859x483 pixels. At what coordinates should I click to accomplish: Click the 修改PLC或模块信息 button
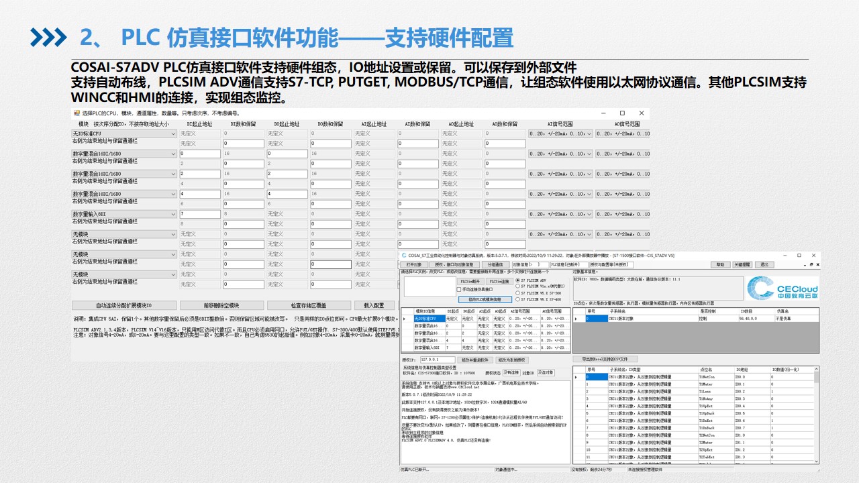[x=485, y=299]
